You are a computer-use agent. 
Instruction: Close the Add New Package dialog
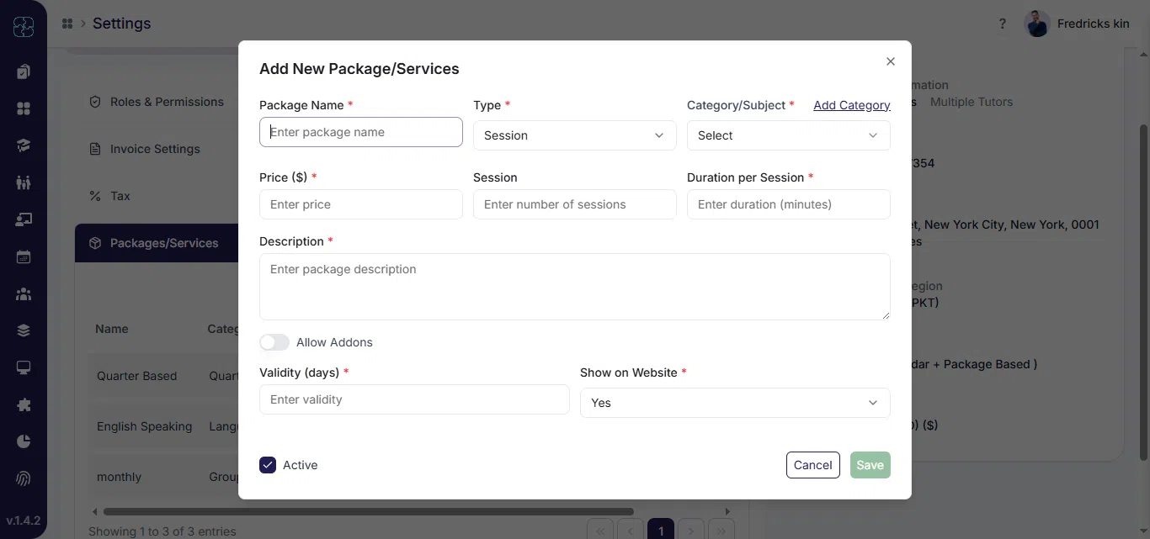click(x=891, y=61)
